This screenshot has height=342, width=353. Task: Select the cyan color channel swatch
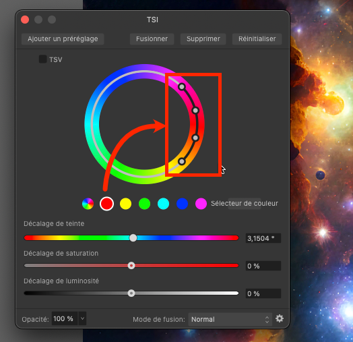164,204
